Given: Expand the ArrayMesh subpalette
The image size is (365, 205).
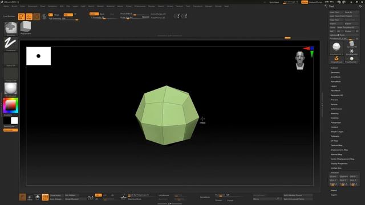Looking at the screenshot, I should pyautogui.click(x=335, y=77).
